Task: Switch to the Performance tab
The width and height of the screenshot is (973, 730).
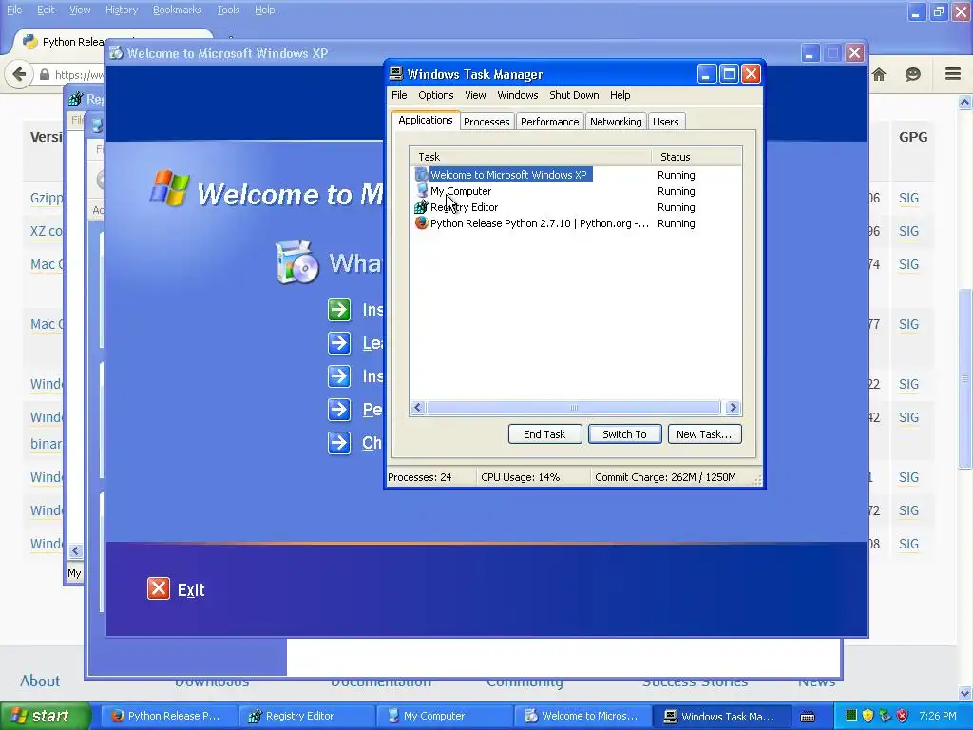Action: point(550,122)
